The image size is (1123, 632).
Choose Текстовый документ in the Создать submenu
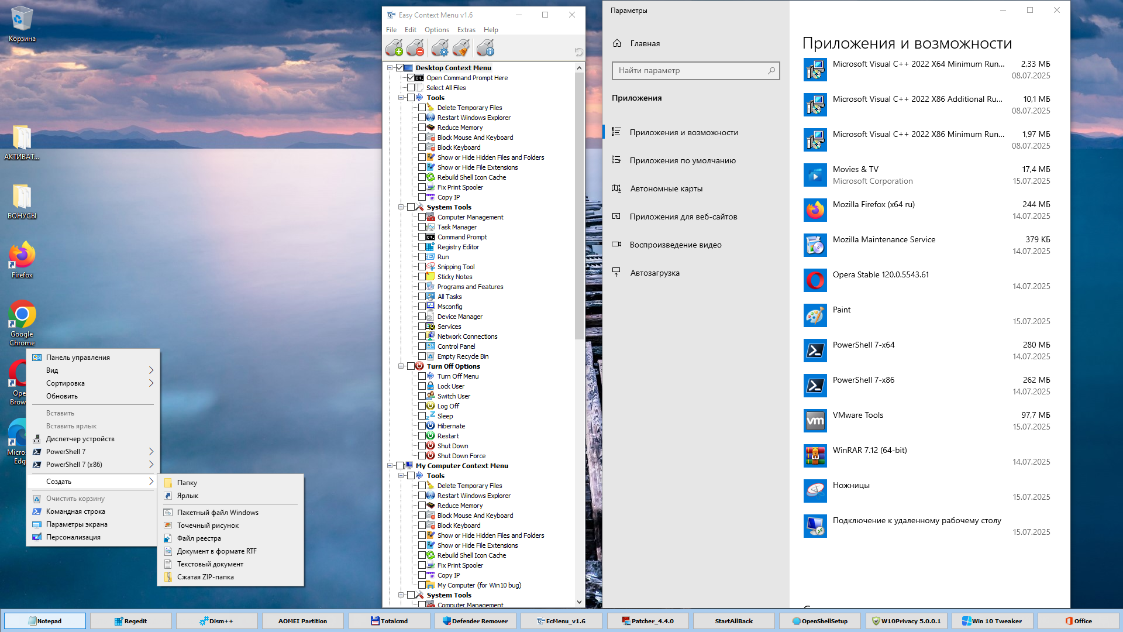click(230, 564)
